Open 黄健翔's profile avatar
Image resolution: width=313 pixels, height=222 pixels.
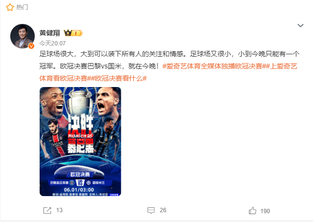tap(22, 36)
